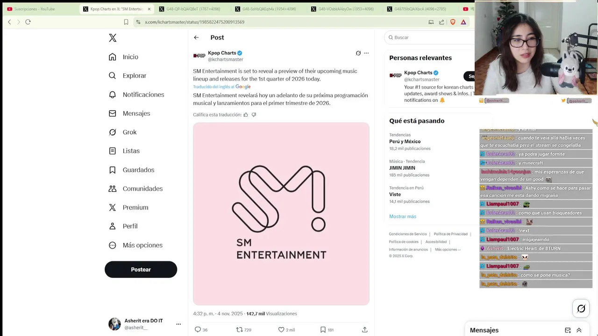
Task: Go back using the post back arrow
Action: click(196, 37)
